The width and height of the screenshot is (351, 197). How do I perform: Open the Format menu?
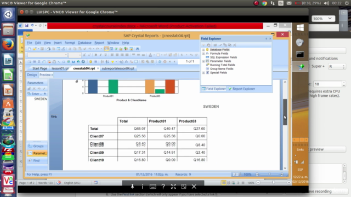70,43
